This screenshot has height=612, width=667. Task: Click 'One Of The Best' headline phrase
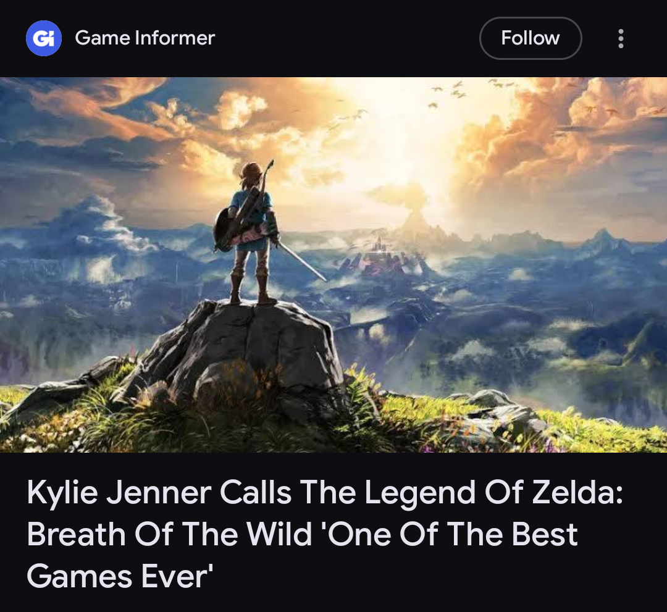coord(451,534)
